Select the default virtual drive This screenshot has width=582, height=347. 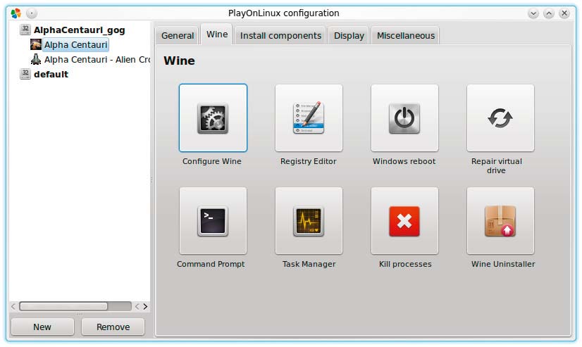click(x=51, y=74)
